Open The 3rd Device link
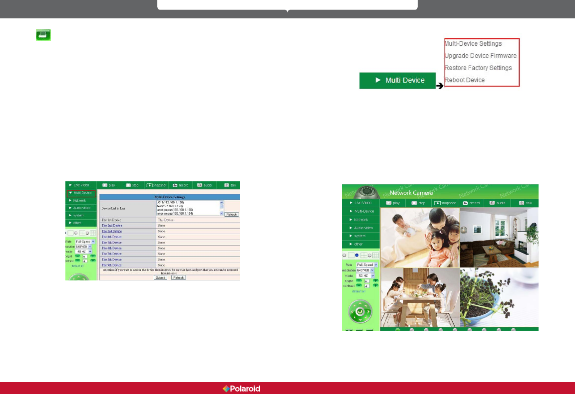Image resolution: width=575 pixels, height=394 pixels. (x=111, y=231)
